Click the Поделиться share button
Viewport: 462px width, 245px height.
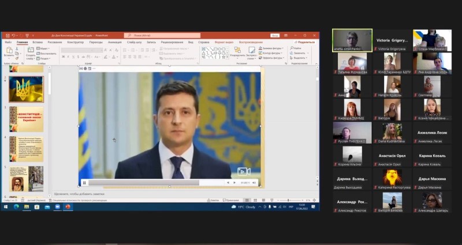click(x=305, y=42)
